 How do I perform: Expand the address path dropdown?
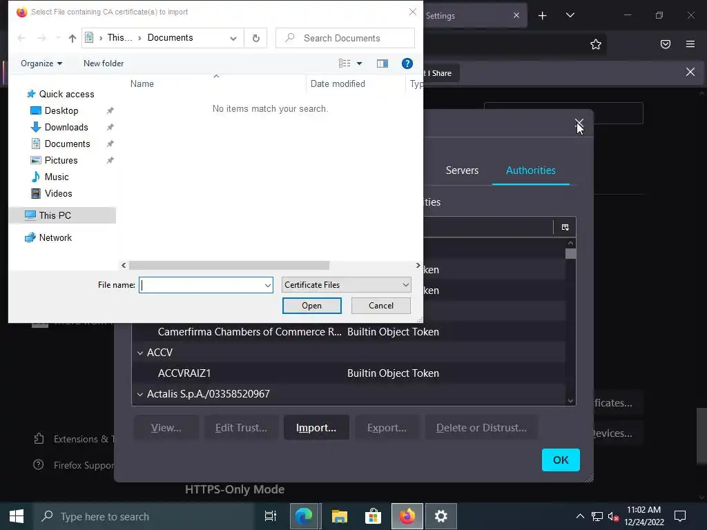[x=233, y=39]
